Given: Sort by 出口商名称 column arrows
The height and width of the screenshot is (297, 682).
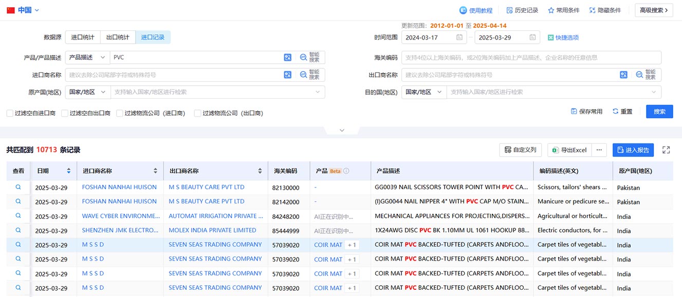Looking at the screenshot, I should 260,171.
